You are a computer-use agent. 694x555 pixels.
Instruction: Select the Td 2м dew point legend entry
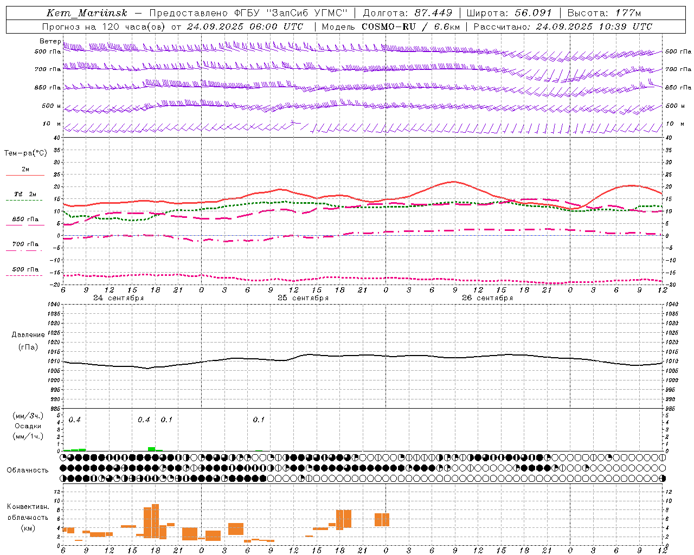[25, 194]
